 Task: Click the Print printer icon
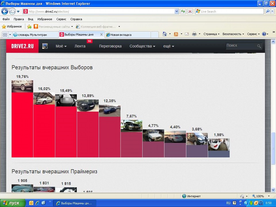(x=194, y=34)
